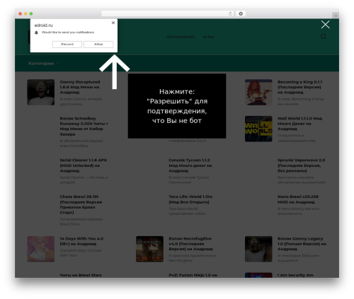The width and height of the screenshot is (354, 299).
Task: Click the I Am Security thumbnail
Action: click(258, 275)
